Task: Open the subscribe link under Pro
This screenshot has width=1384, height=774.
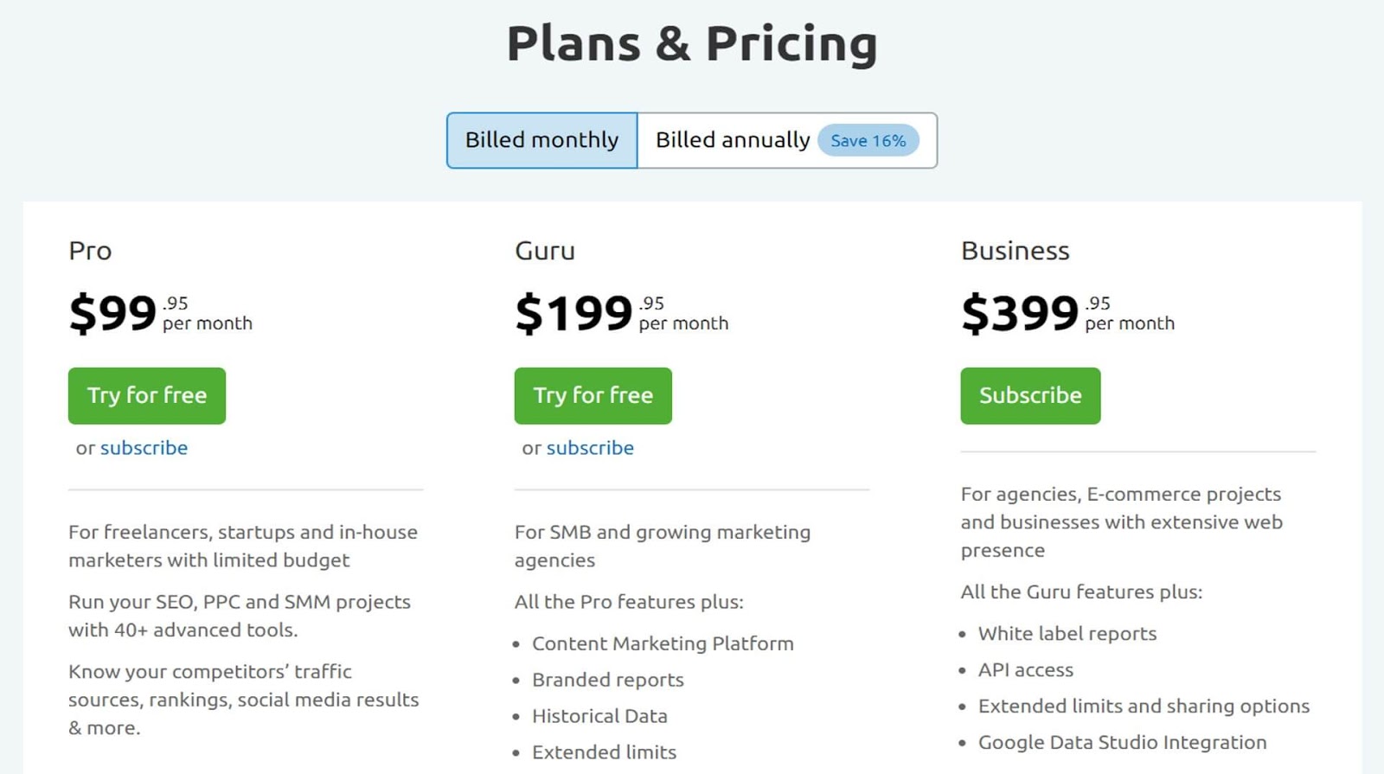Action: point(144,448)
